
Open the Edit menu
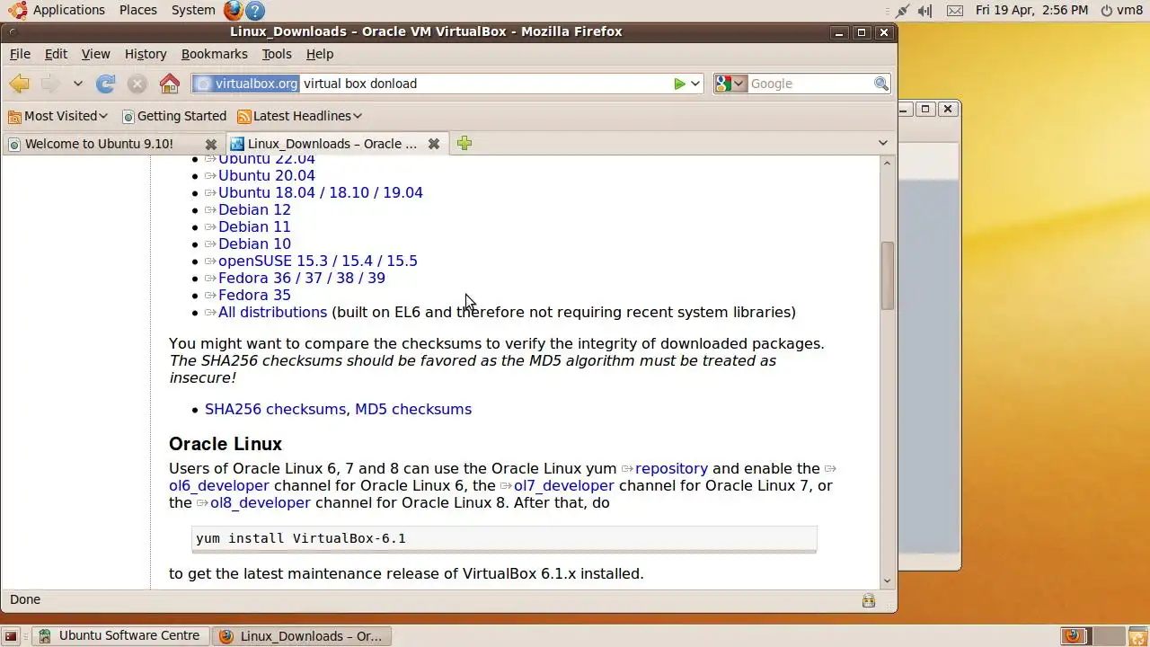[56, 54]
